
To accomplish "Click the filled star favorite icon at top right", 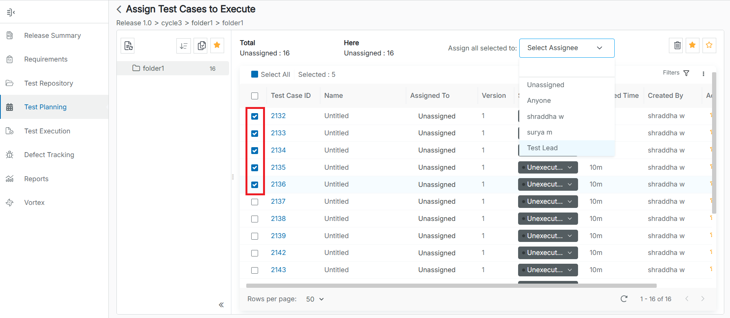I will click(692, 45).
